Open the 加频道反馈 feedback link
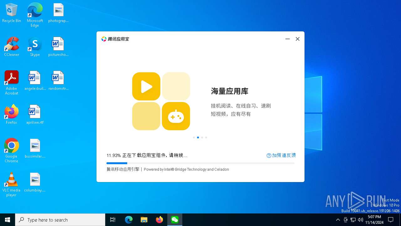Screen dimensions: 401x226 284,155
